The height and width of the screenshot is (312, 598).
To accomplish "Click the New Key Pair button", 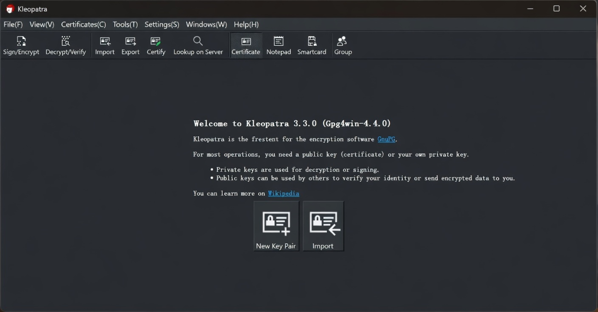I will pyautogui.click(x=276, y=226).
